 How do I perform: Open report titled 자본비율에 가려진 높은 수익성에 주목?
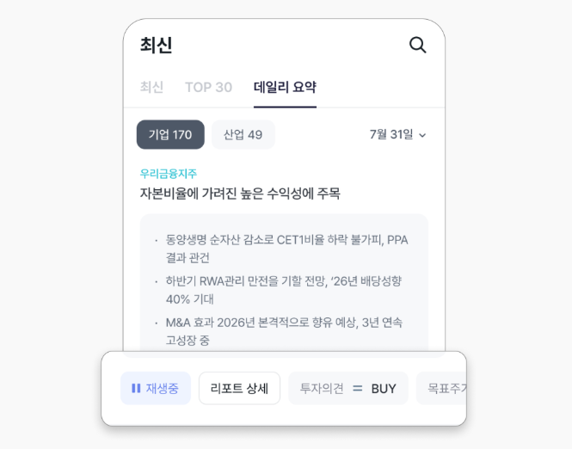click(x=240, y=194)
